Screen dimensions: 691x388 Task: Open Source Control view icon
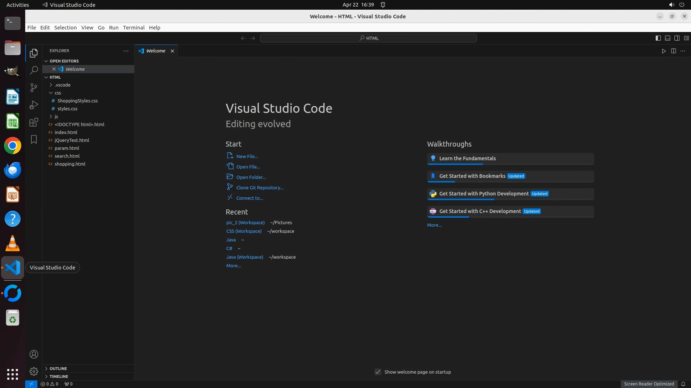click(34, 88)
